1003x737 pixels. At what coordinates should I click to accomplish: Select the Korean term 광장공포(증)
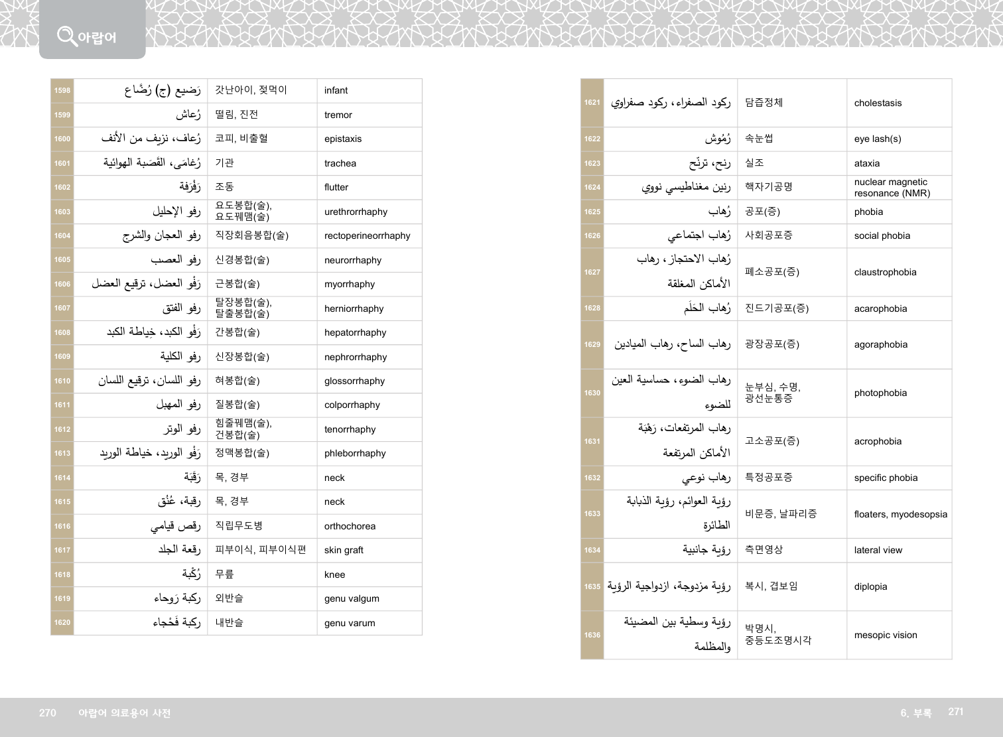(x=771, y=344)
